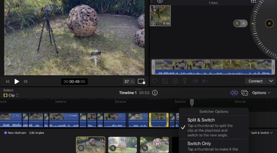The width and height of the screenshot is (277, 153).
Task: Switch to first angle thumbnail
Action: [91, 145]
